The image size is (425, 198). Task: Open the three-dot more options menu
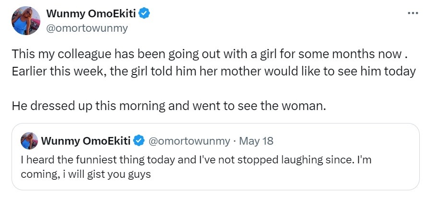click(412, 13)
